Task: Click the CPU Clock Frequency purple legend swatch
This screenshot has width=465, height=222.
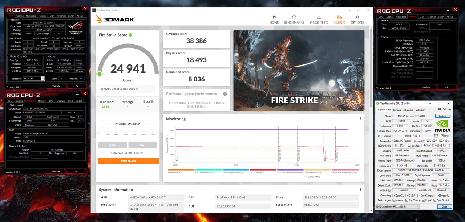Action: point(290,169)
